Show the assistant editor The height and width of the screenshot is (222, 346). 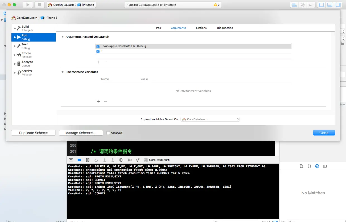pos(303,5)
